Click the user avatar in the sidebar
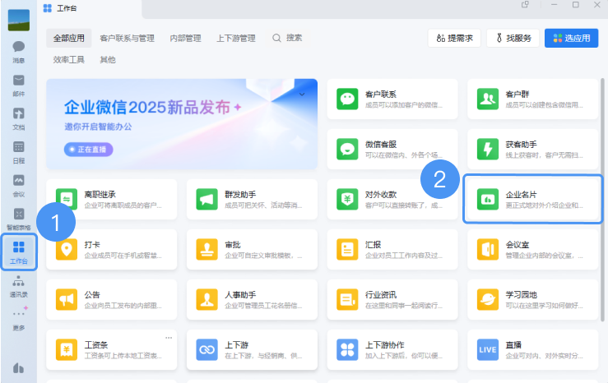This screenshot has height=383, width=608. point(19,21)
